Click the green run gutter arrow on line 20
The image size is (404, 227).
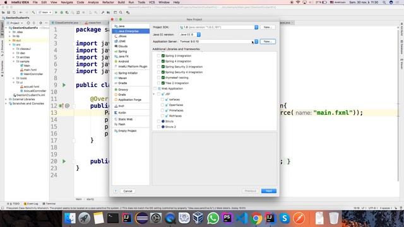click(x=64, y=161)
